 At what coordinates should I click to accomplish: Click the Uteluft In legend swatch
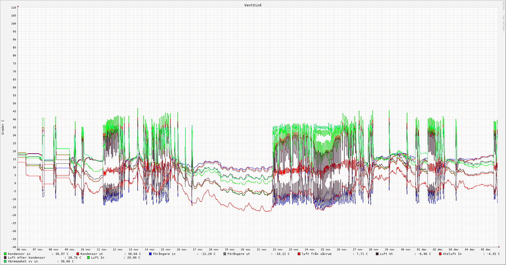pos(440,254)
